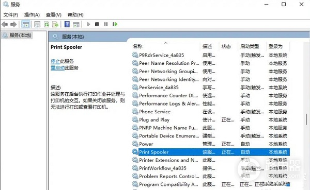Screen dimensions: 310x190
Task: Select the highlighted Print Spooler row
Action: click(x=211, y=152)
